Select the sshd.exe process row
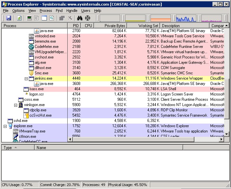The width and height of the screenshot is (231, 189). (113, 121)
